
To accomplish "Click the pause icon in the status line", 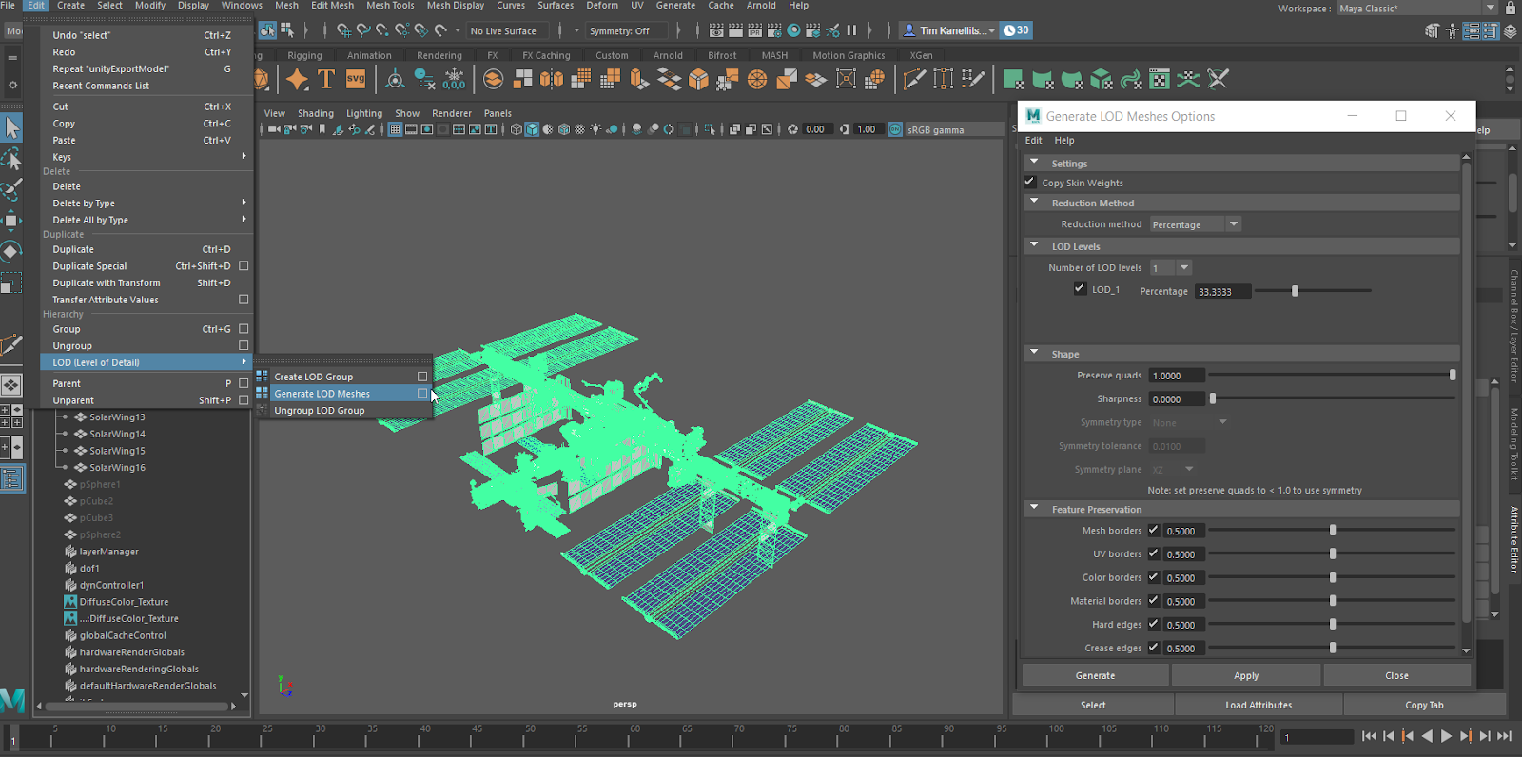I will tap(851, 30).
